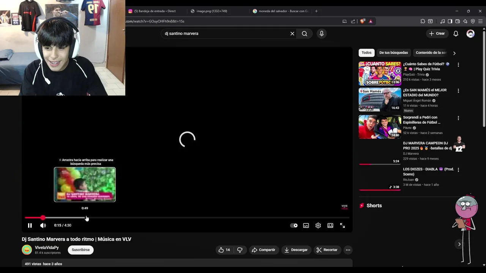
Task: Open the player settings gear
Action: (x=318, y=225)
